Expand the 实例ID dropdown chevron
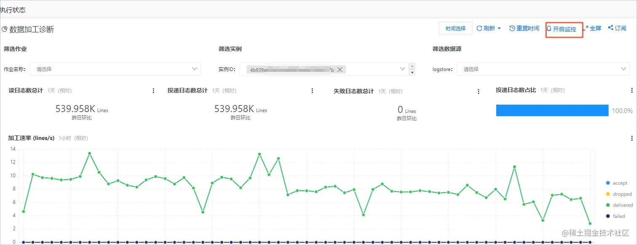This screenshot has width=637, height=245. [x=403, y=68]
